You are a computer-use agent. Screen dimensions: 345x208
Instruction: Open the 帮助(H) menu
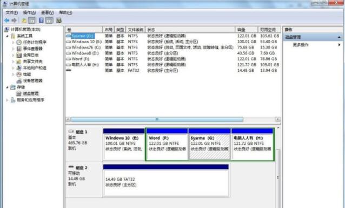coord(65,12)
